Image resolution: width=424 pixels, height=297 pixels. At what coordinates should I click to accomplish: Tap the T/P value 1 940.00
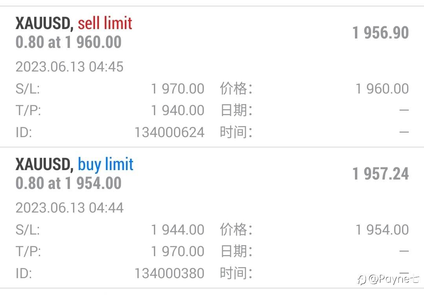pyautogui.click(x=177, y=110)
